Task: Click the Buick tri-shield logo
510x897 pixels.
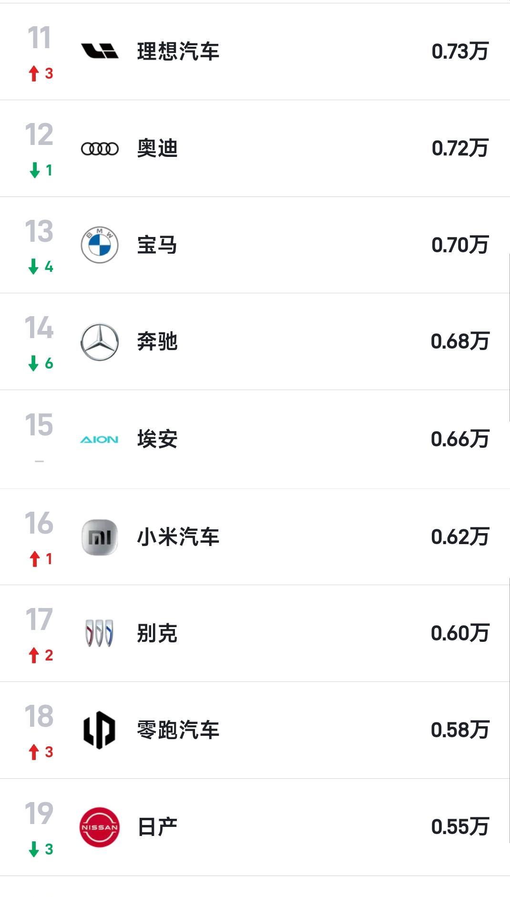Action: click(99, 633)
